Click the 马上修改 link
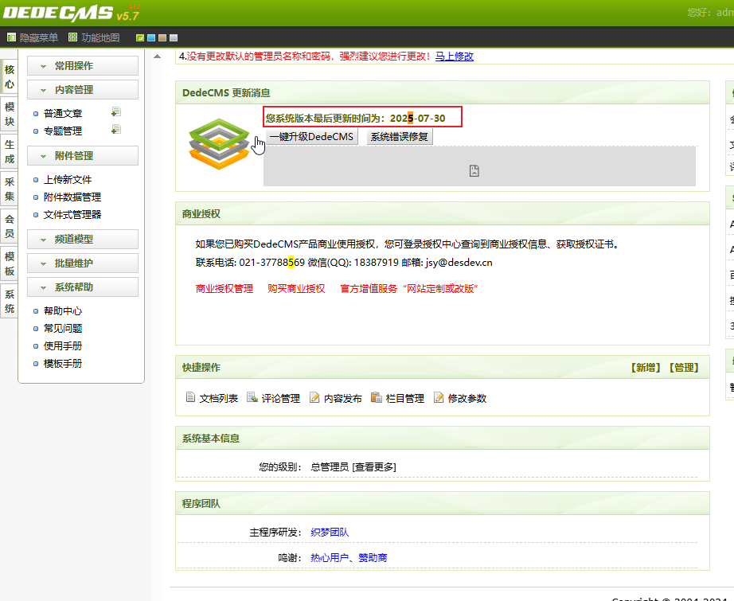The image size is (734, 601). click(x=454, y=57)
